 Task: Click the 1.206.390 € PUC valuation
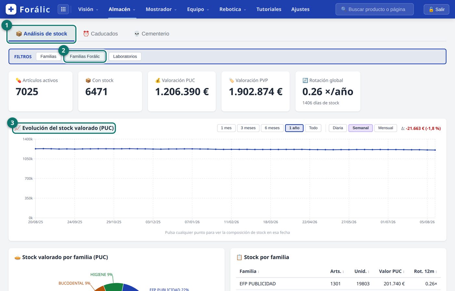click(x=182, y=92)
